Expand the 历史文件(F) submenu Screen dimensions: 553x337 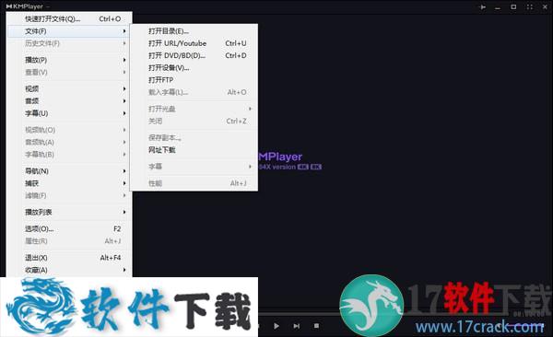coord(69,43)
